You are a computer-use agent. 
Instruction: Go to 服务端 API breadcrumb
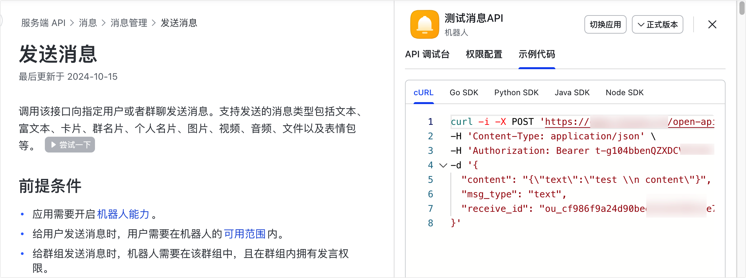[43, 23]
